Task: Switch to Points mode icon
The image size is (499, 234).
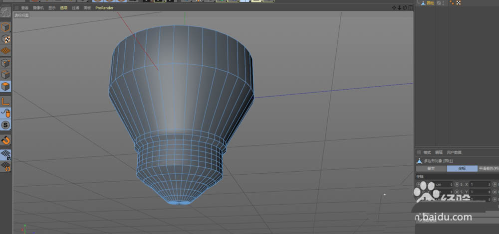Action: pyautogui.click(x=5, y=63)
